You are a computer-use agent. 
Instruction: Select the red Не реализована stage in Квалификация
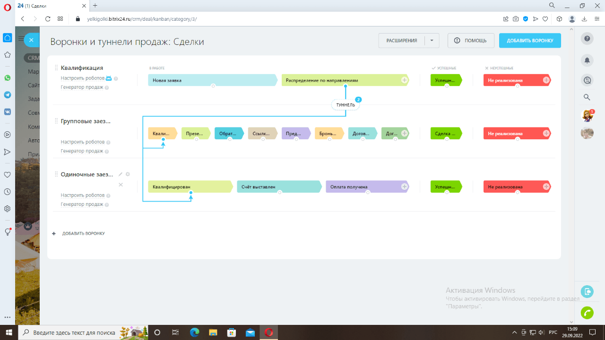pyautogui.click(x=517, y=80)
